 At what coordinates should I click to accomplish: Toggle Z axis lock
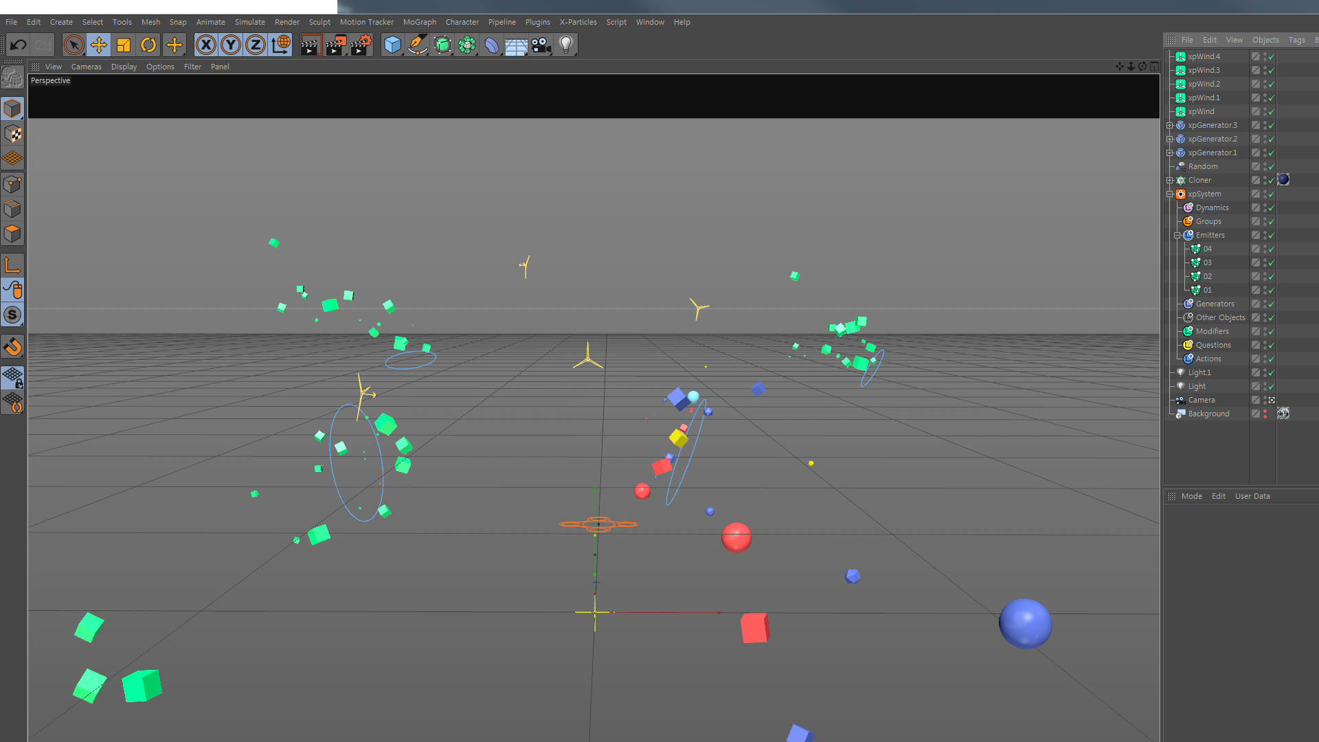click(256, 45)
